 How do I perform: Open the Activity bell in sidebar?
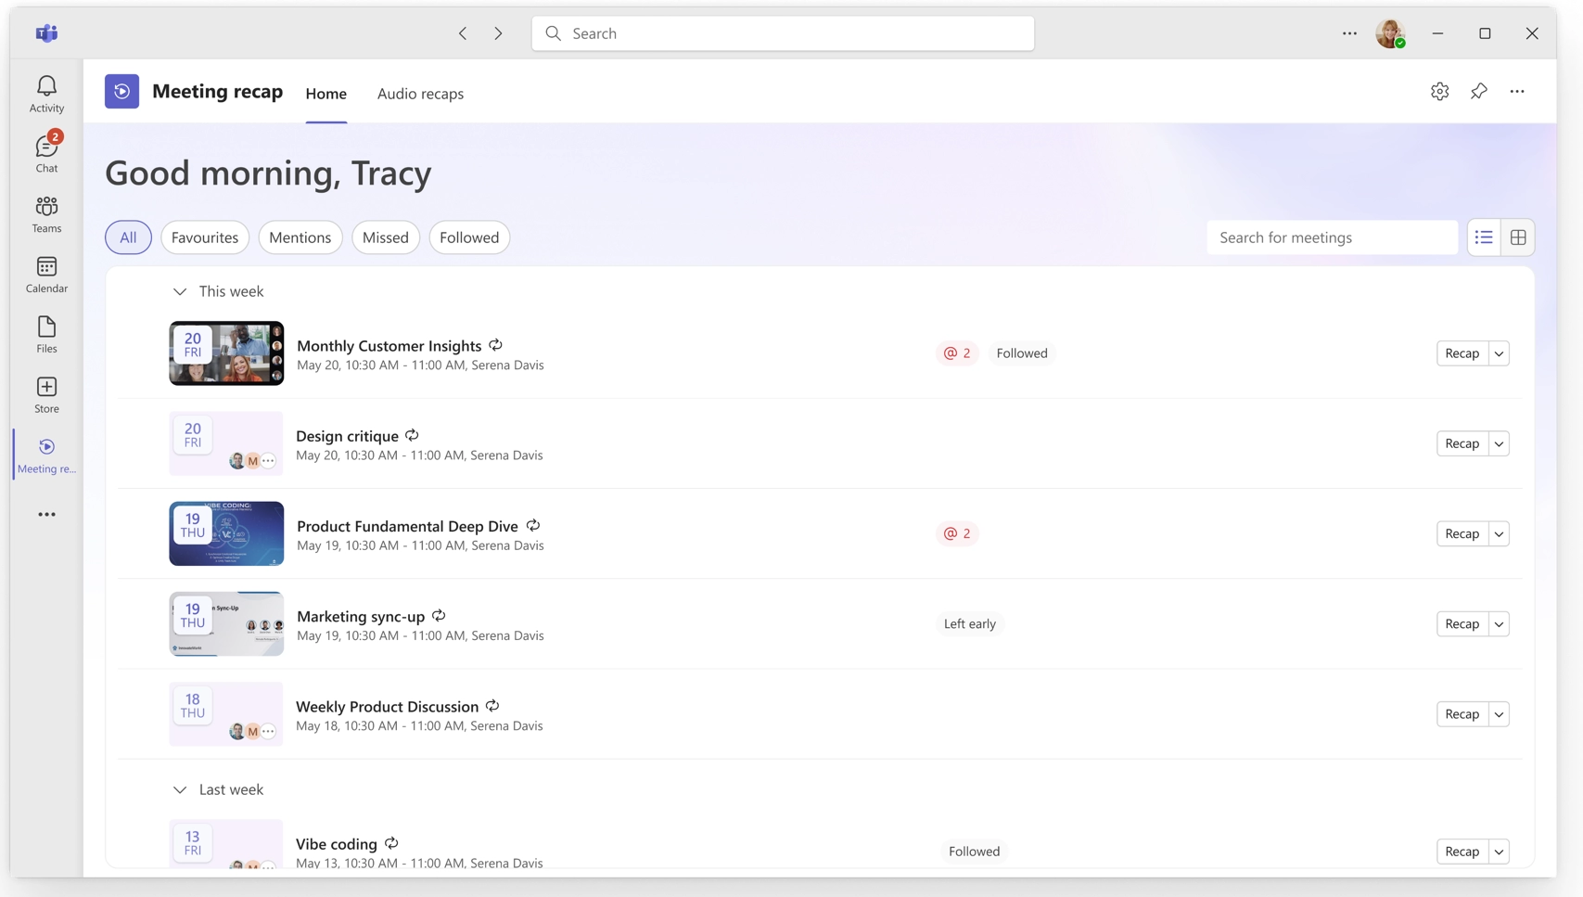(46, 94)
